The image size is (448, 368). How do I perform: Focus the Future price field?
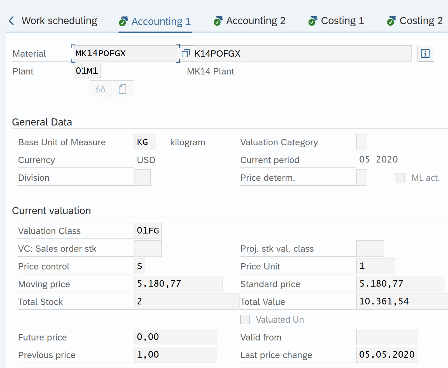[x=175, y=337]
